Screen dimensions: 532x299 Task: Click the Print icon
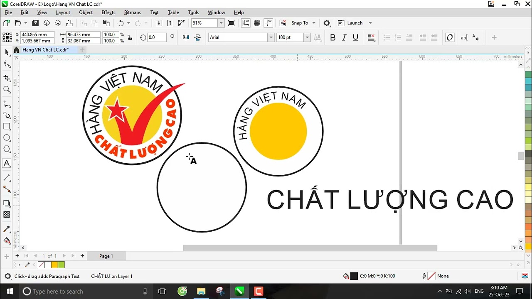tap(69, 23)
